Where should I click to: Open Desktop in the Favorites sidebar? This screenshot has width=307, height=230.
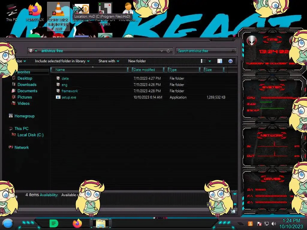click(25, 78)
